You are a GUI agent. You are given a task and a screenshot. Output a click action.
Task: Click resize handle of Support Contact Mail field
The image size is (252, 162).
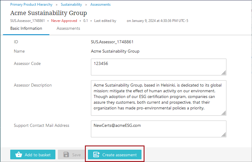tap(224, 135)
